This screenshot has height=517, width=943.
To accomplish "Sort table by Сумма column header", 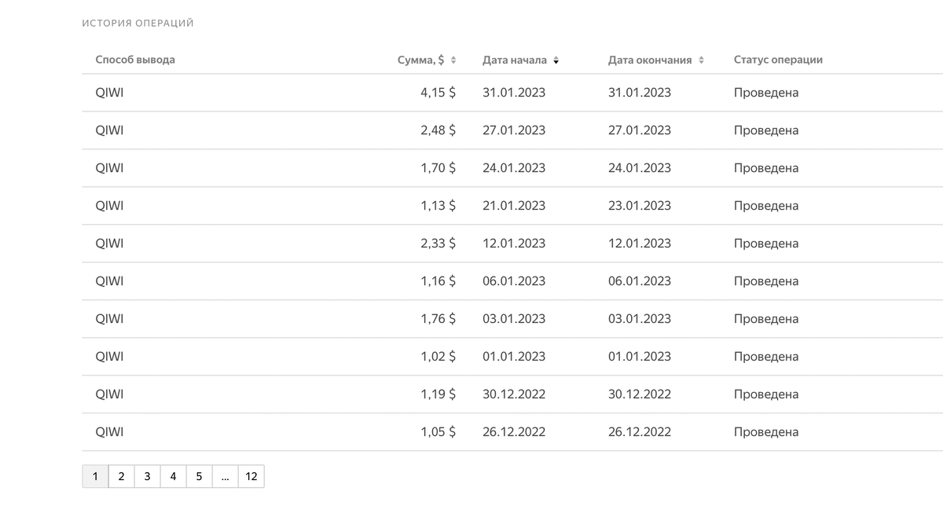I will 421,60.
